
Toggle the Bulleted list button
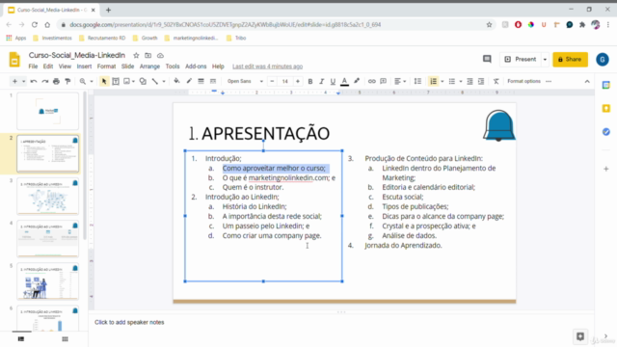[x=452, y=81]
